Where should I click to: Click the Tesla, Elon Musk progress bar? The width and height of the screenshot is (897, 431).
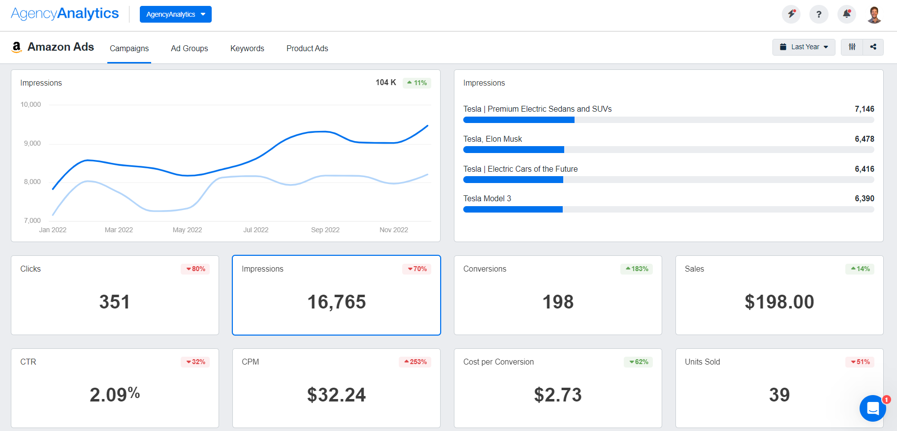click(x=669, y=150)
